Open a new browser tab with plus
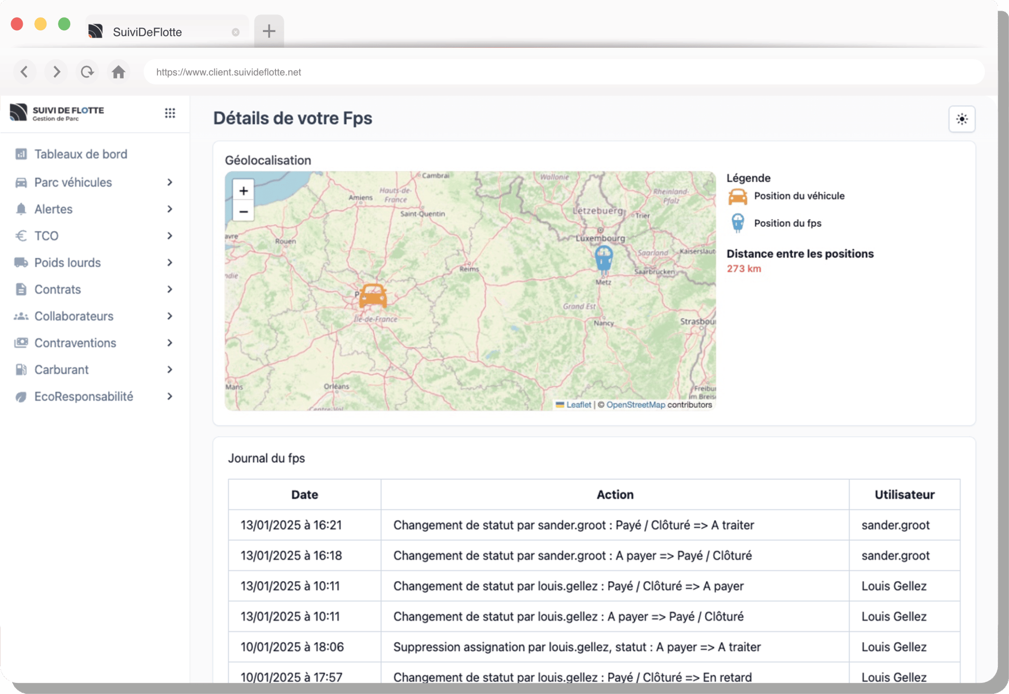 (x=269, y=31)
